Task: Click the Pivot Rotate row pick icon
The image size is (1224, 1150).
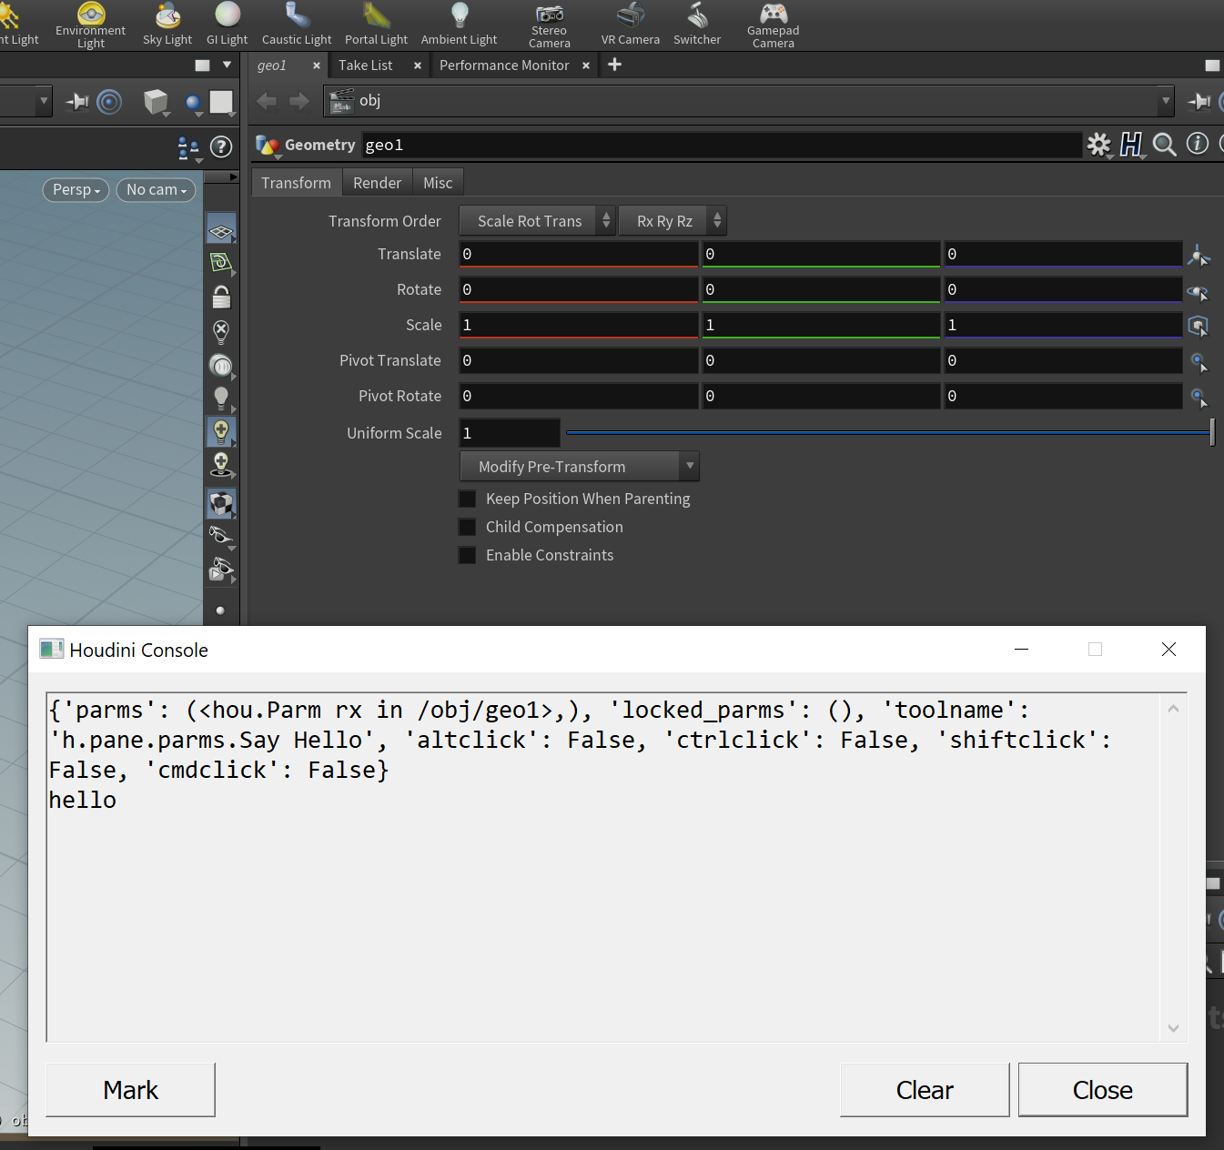Action: 1199,397
